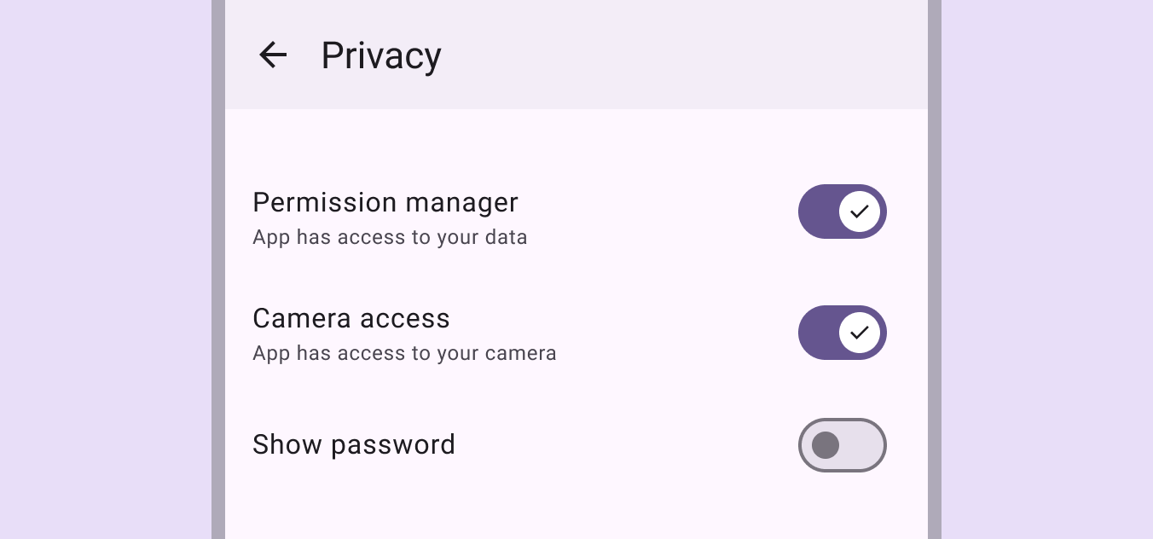This screenshot has height=539, width=1153.
Task: Click the word "access" in the Camera access title
Action: (x=404, y=318)
